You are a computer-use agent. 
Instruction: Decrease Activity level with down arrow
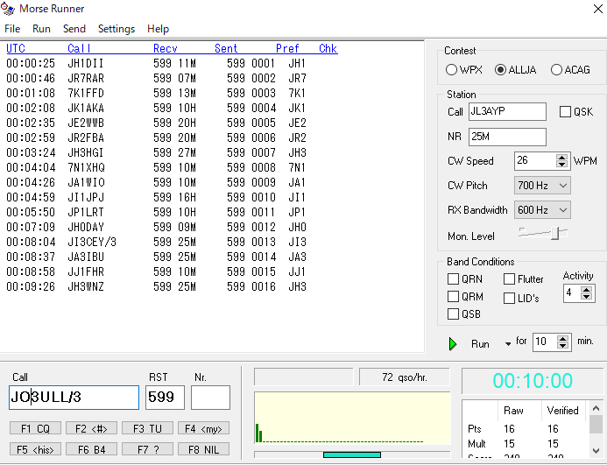(587, 296)
